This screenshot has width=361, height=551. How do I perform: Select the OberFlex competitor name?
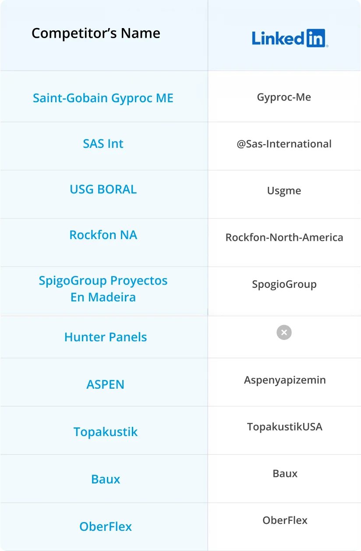[x=105, y=526]
